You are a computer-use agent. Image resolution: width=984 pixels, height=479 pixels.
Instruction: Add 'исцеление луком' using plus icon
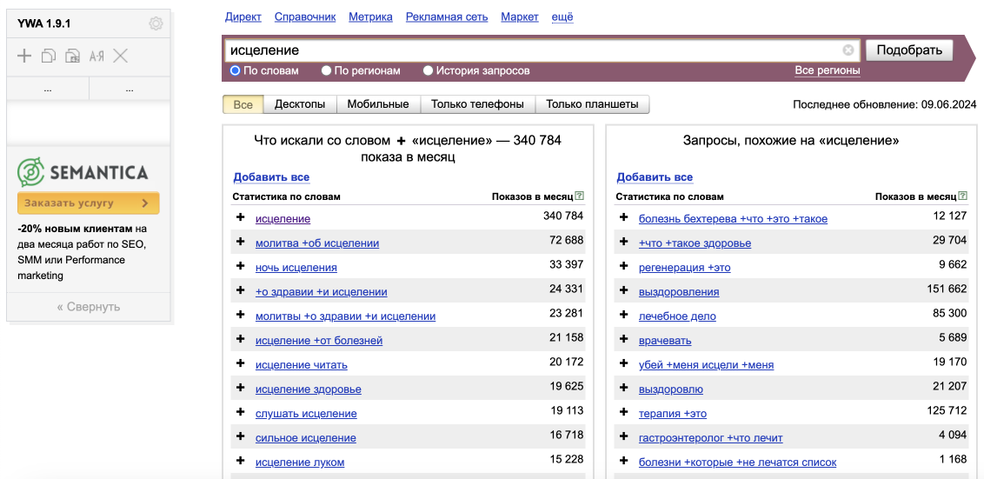pyautogui.click(x=240, y=462)
